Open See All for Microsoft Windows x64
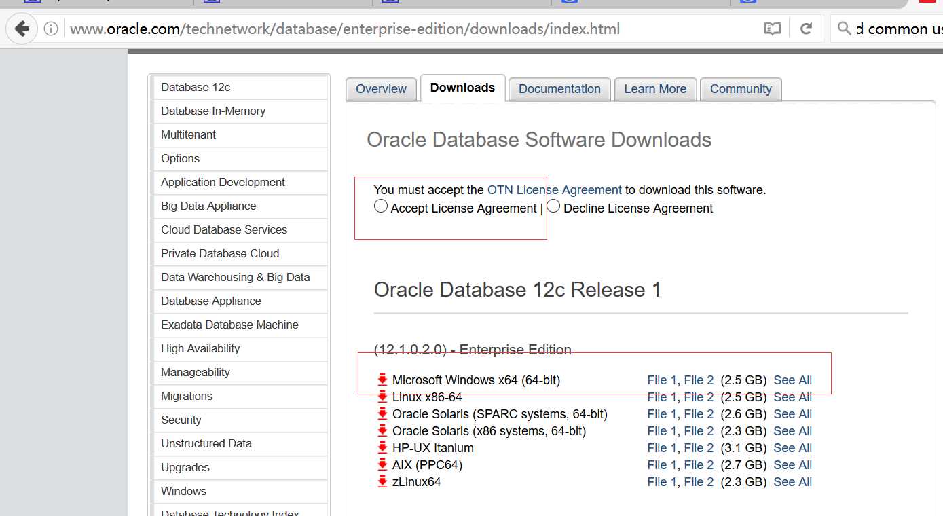The width and height of the screenshot is (943, 516). coord(793,380)
